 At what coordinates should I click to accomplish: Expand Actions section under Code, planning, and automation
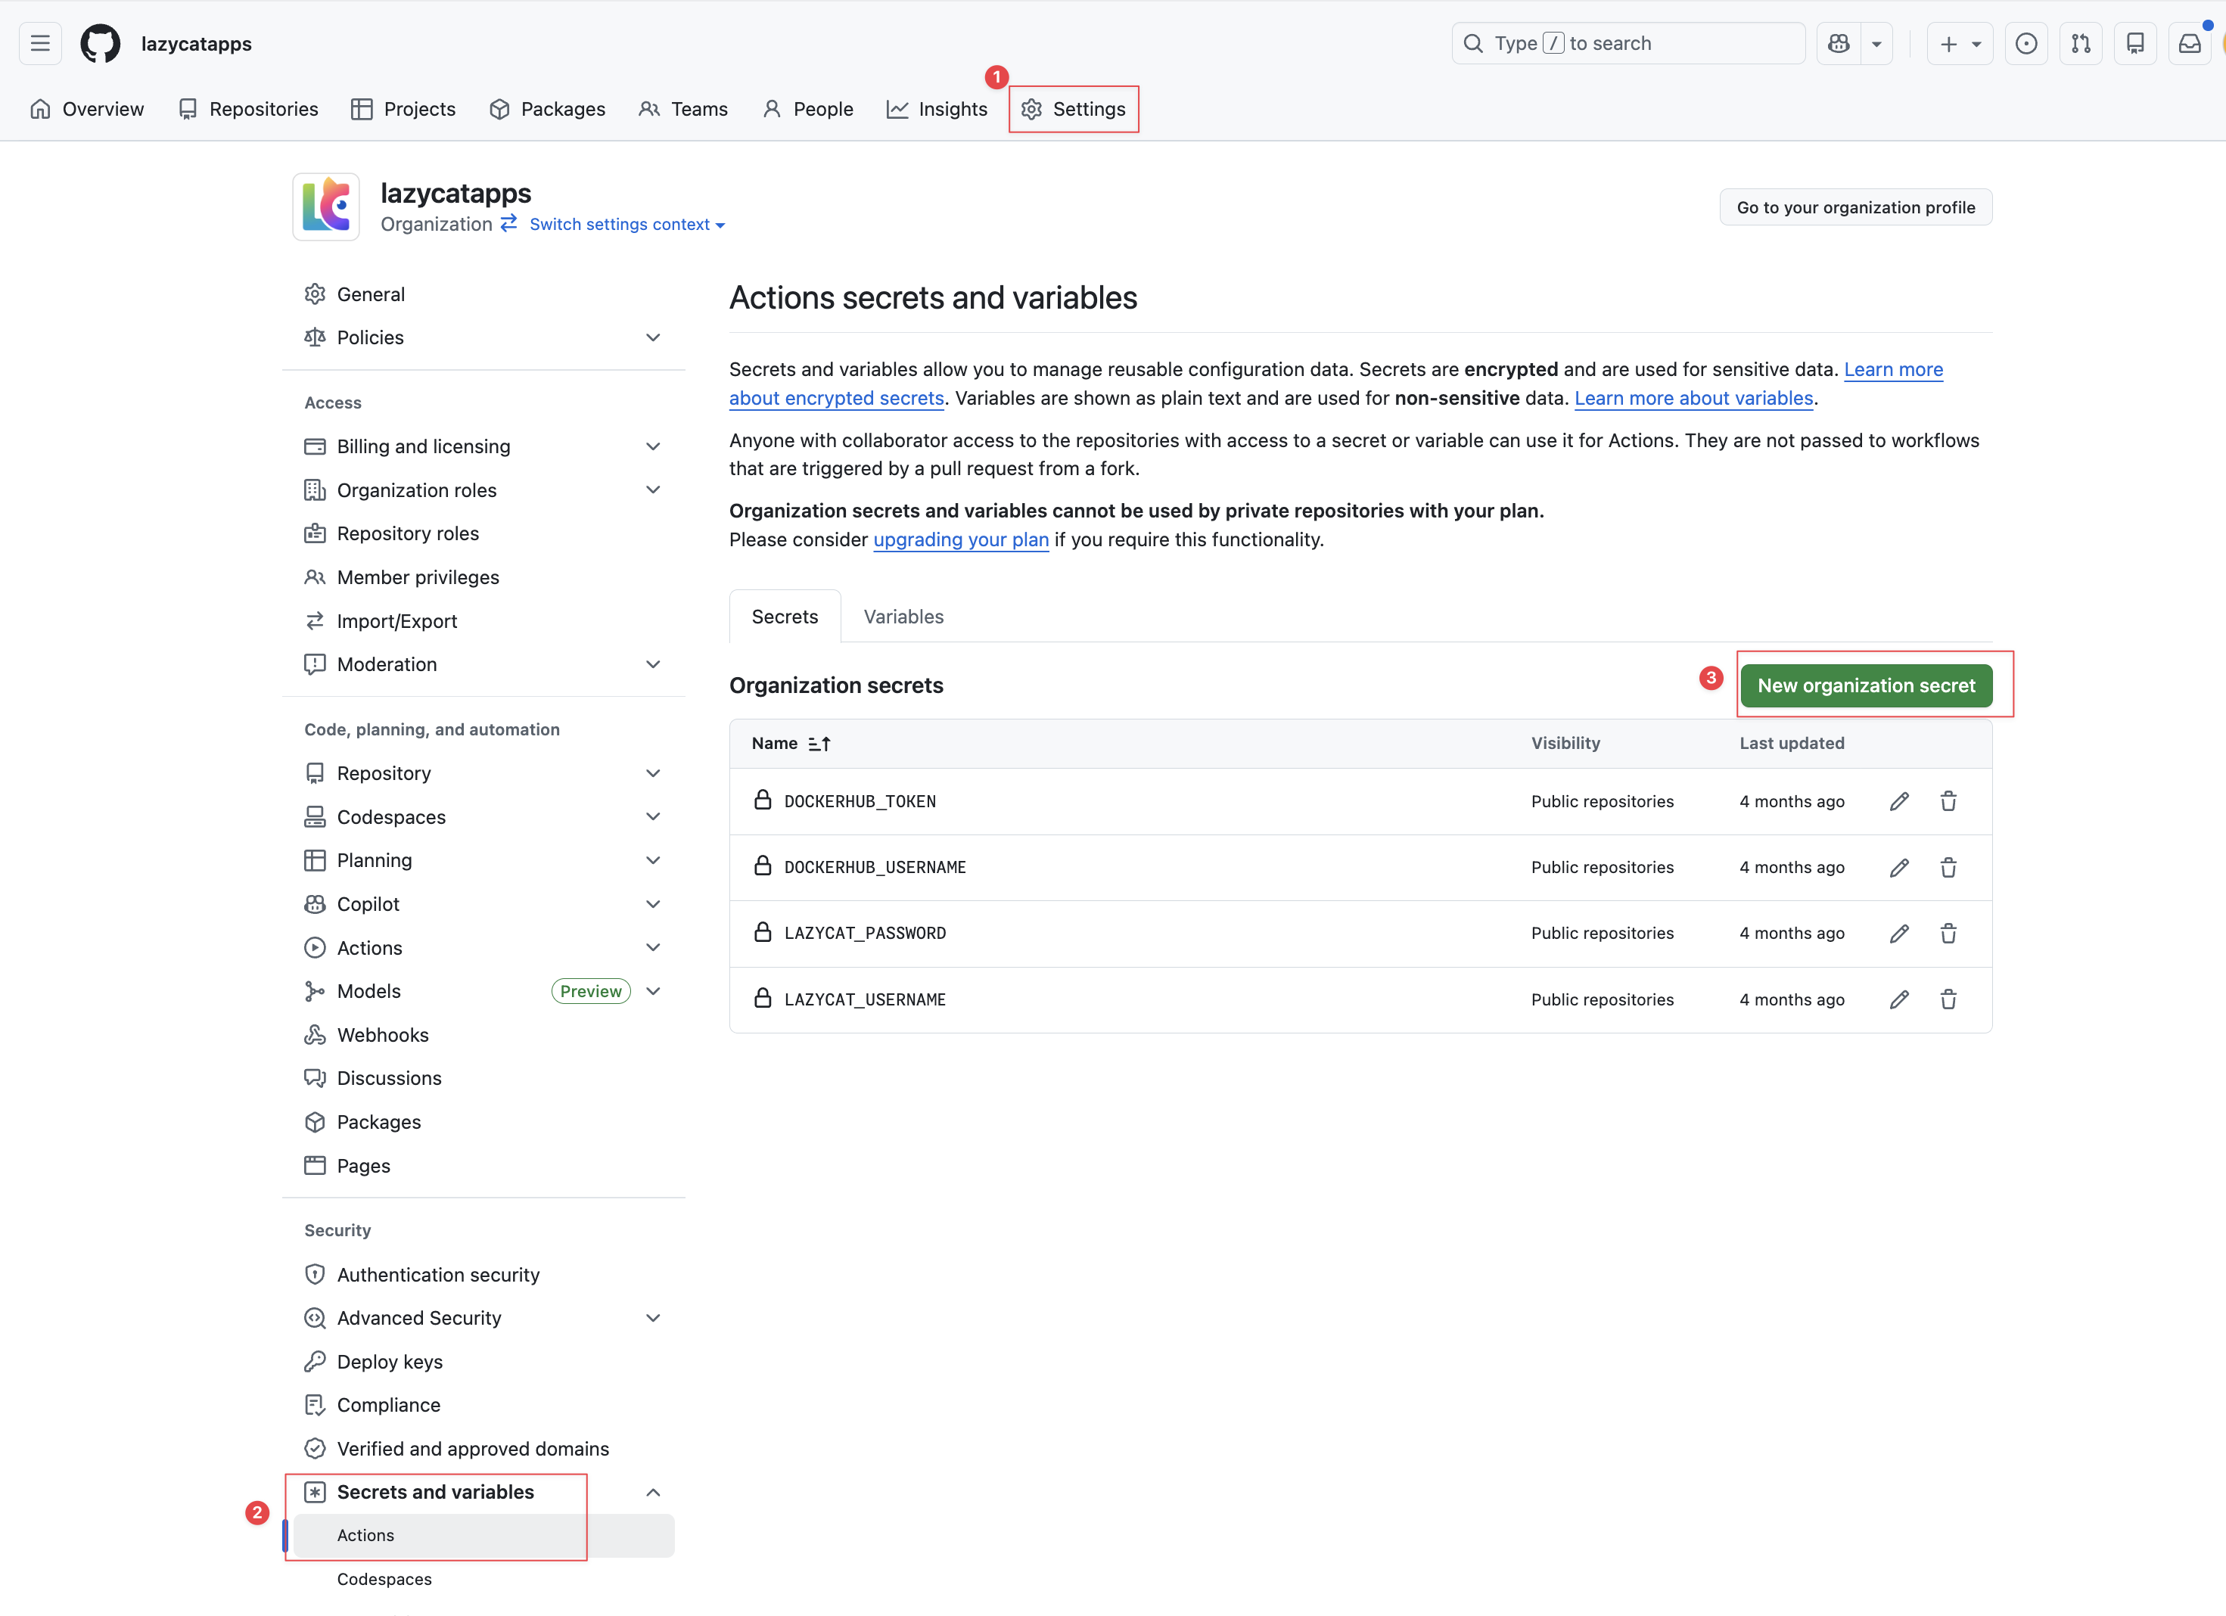(x=653, y=948)
